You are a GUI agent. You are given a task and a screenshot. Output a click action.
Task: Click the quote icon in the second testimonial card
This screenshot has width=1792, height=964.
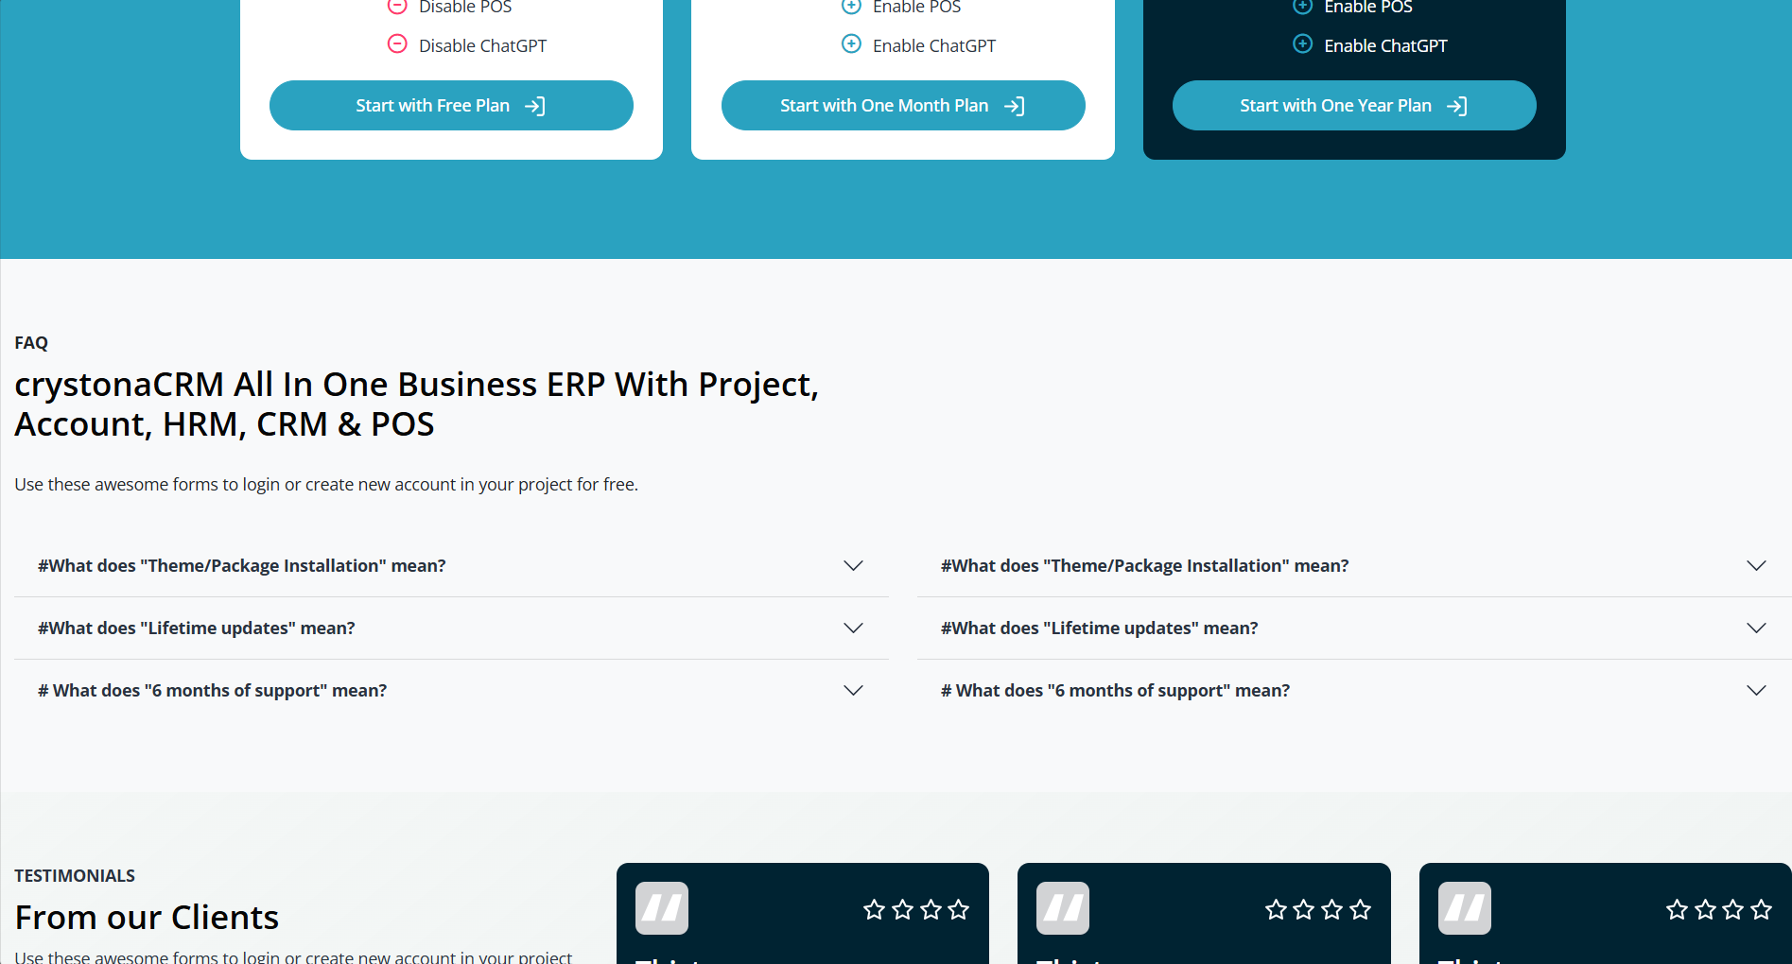point(1063,908)
